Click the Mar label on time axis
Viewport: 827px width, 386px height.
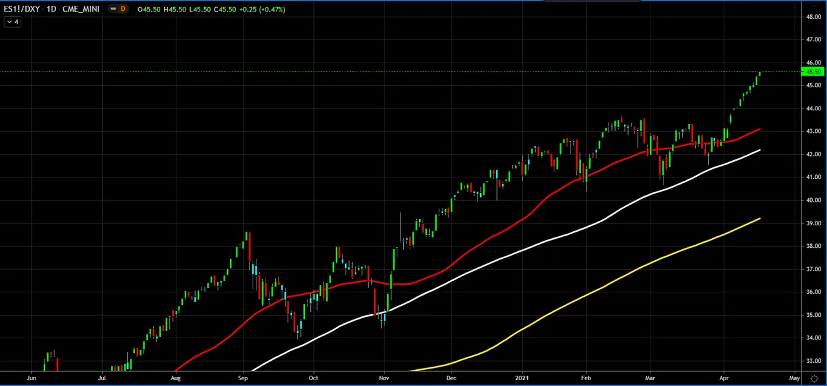point(650,378)
